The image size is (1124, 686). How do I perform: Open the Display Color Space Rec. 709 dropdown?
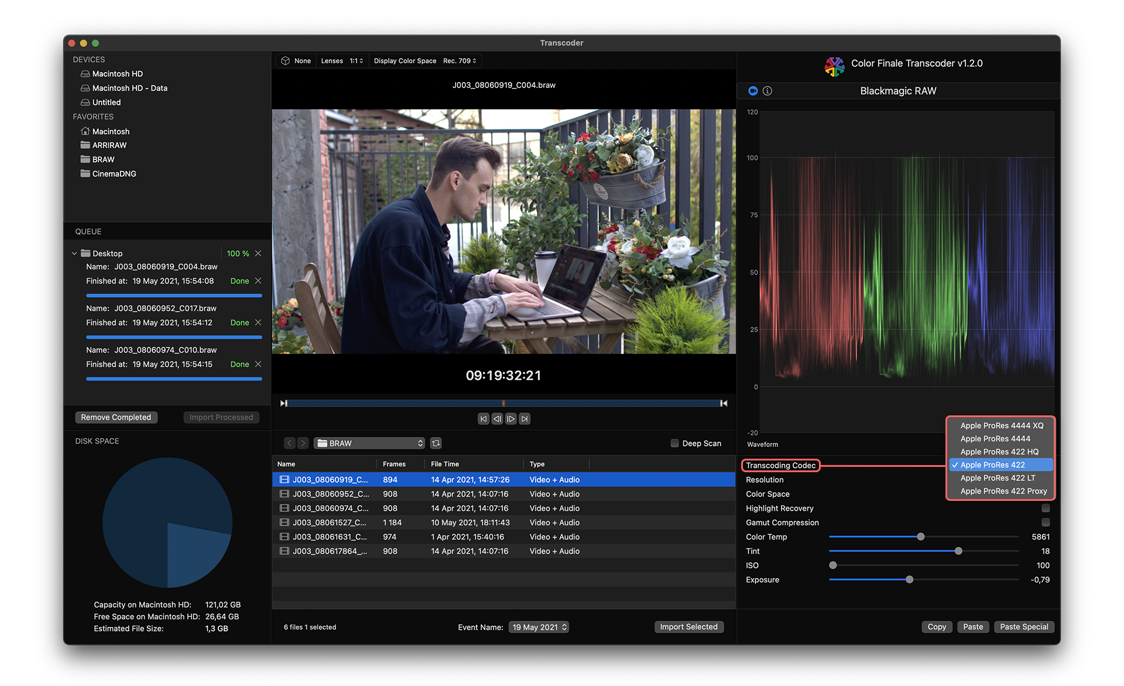coord(425,61)
